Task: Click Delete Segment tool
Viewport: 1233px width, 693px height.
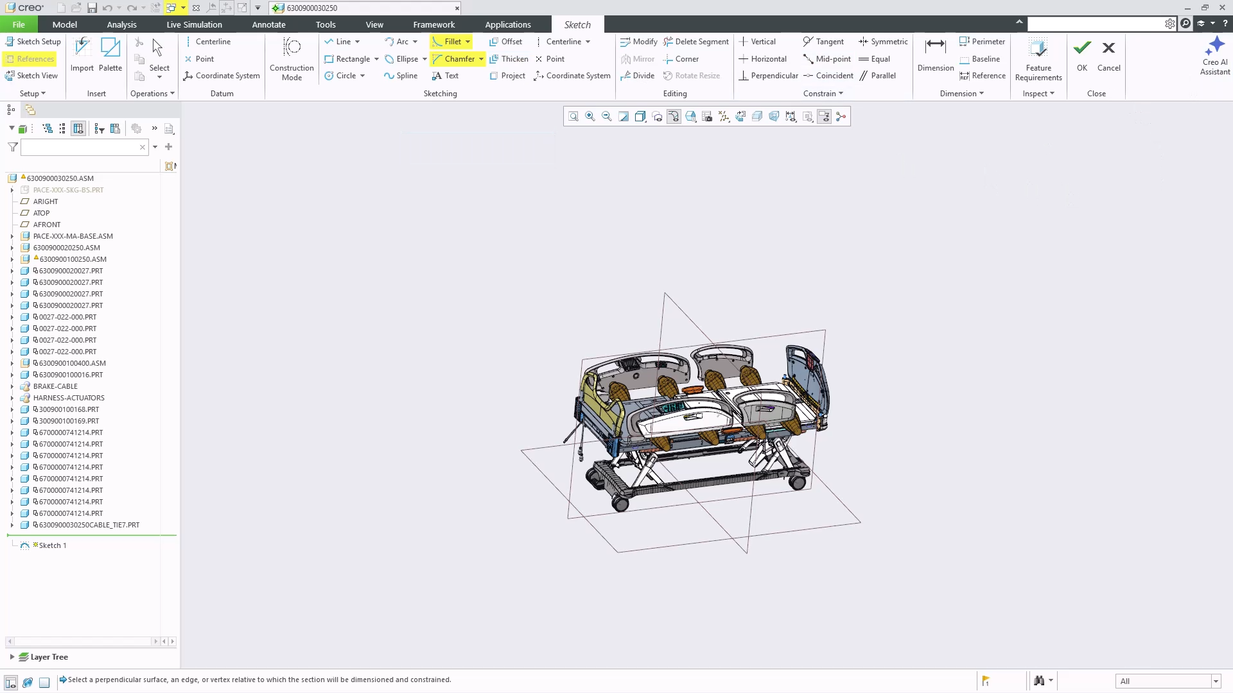Action: point(696,42)
